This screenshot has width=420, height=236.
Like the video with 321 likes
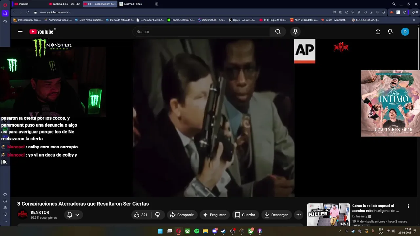[140, 215]
